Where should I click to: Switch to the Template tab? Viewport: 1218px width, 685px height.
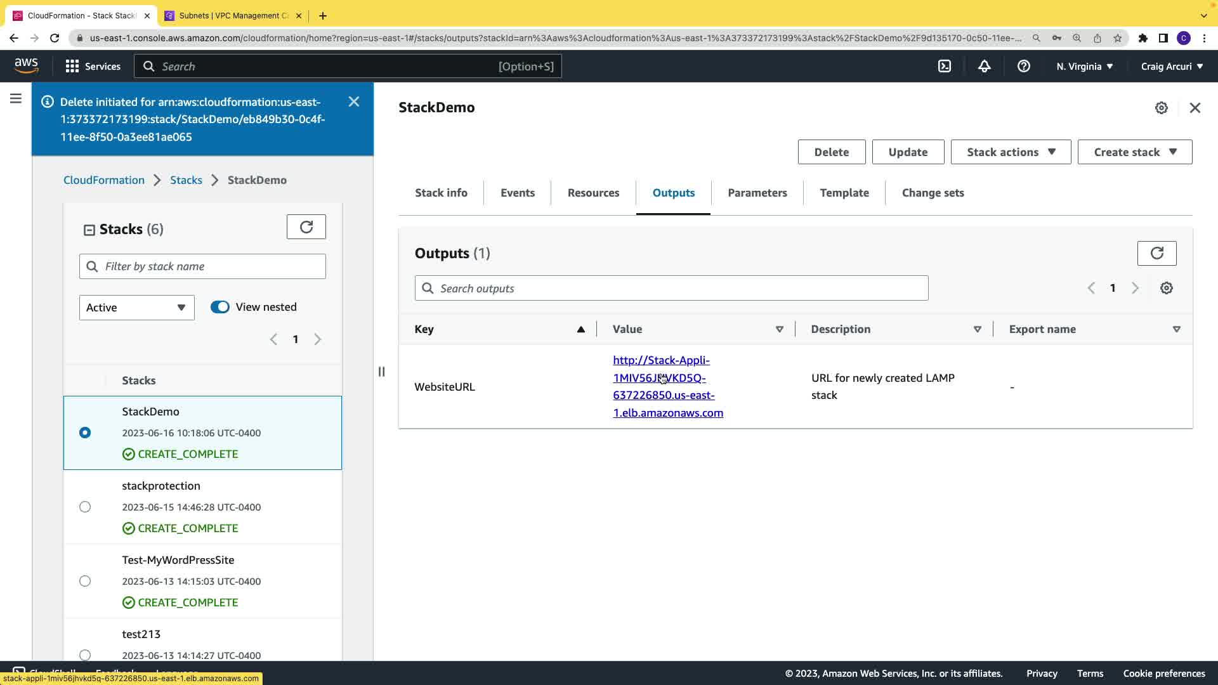[844, 193]
